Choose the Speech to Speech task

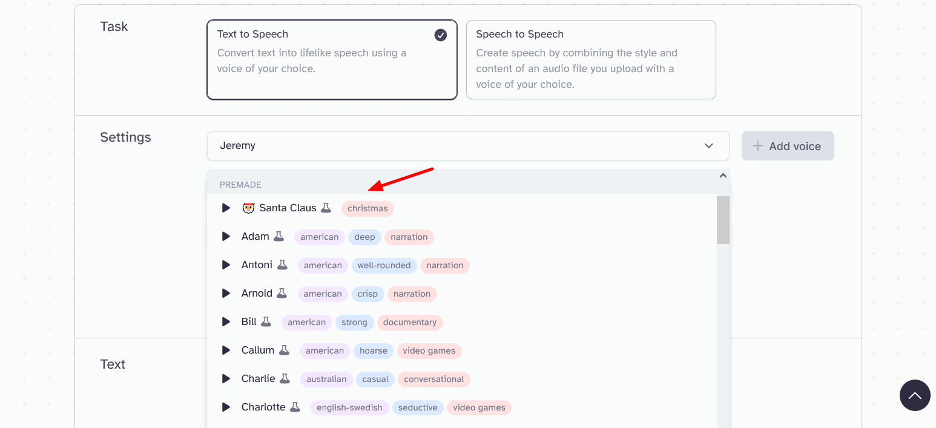tap(590, 59)
